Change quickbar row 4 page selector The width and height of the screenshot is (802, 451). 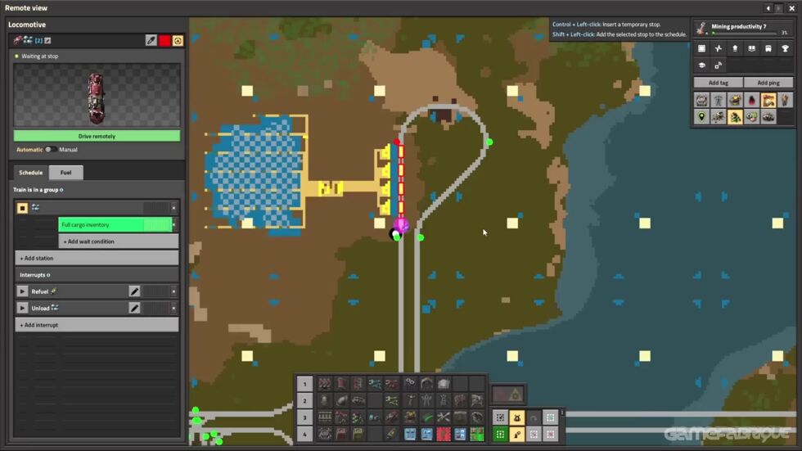tap(304, 434)
